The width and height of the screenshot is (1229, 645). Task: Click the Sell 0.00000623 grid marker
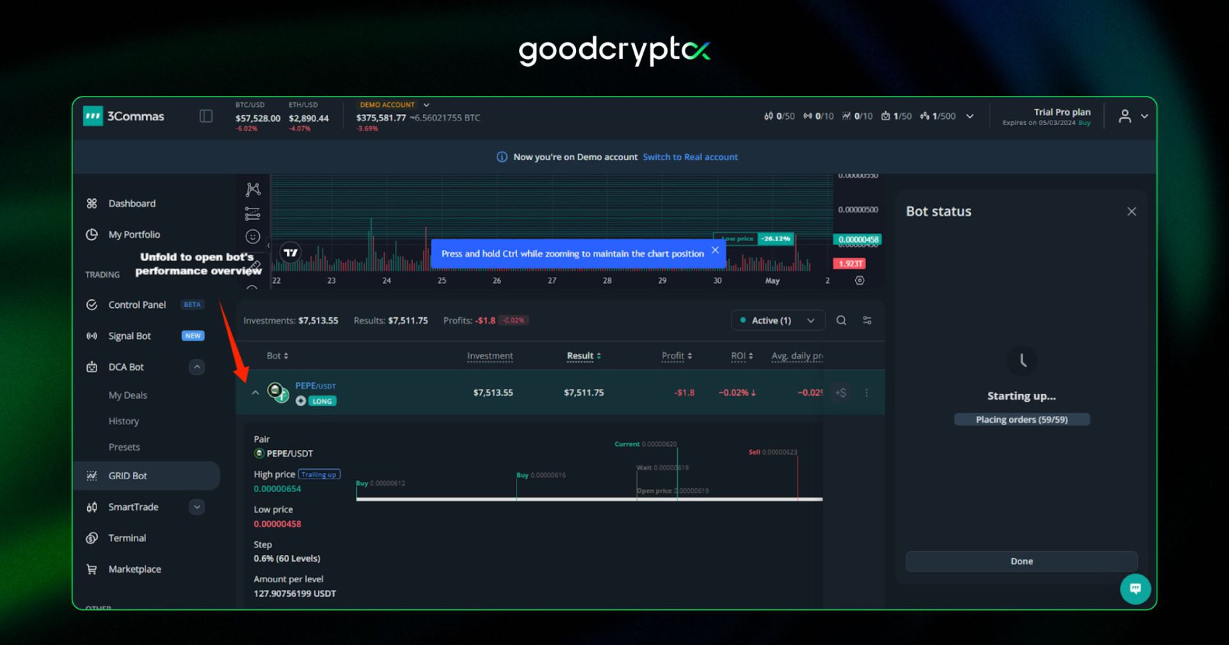coord(773,452)
